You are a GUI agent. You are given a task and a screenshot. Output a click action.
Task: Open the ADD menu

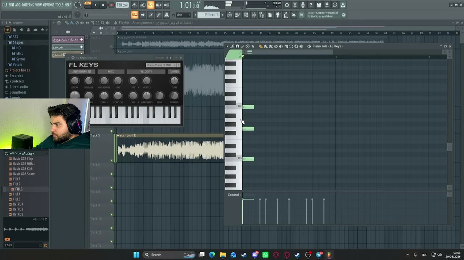click(18, 5)
